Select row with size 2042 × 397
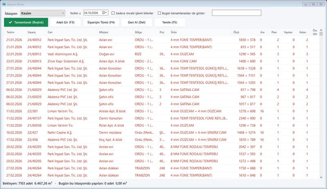The width and height of the screenshot is (327, 189). pyautogui.click(x=161, y=147)
